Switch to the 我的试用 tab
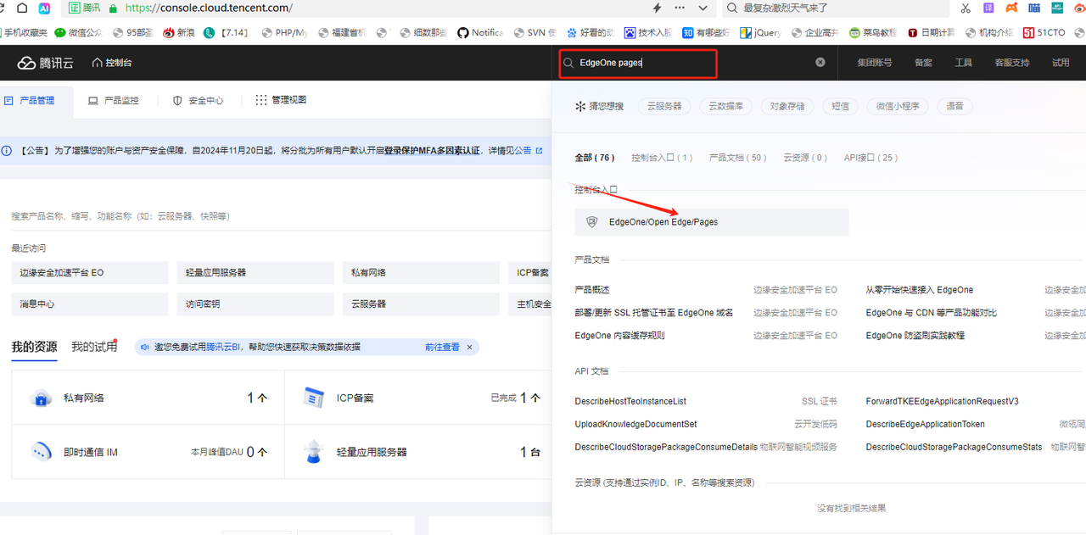1086x535 pixels. coord(93,347)
